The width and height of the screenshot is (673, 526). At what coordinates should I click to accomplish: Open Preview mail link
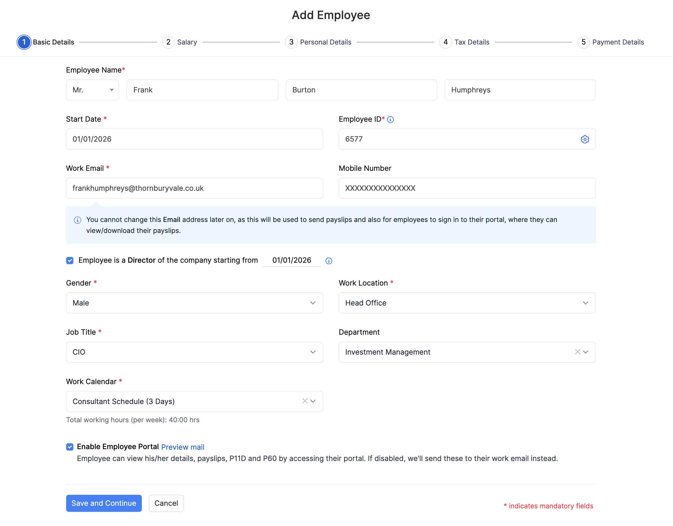tap(183, 447)
